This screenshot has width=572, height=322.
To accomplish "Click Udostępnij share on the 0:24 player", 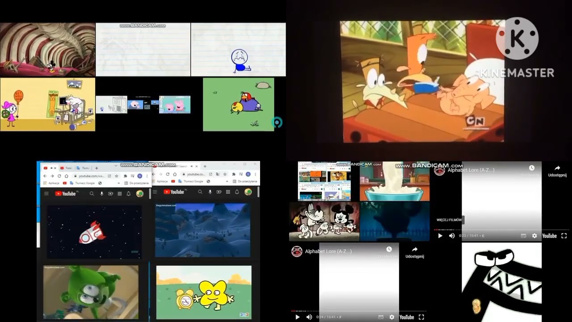I will click(415, 253).
